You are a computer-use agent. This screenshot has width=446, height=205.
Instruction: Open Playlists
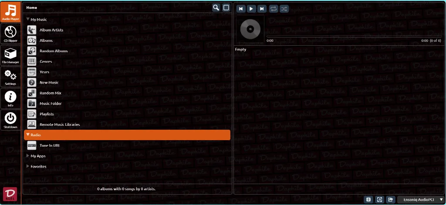click(47, 114)
